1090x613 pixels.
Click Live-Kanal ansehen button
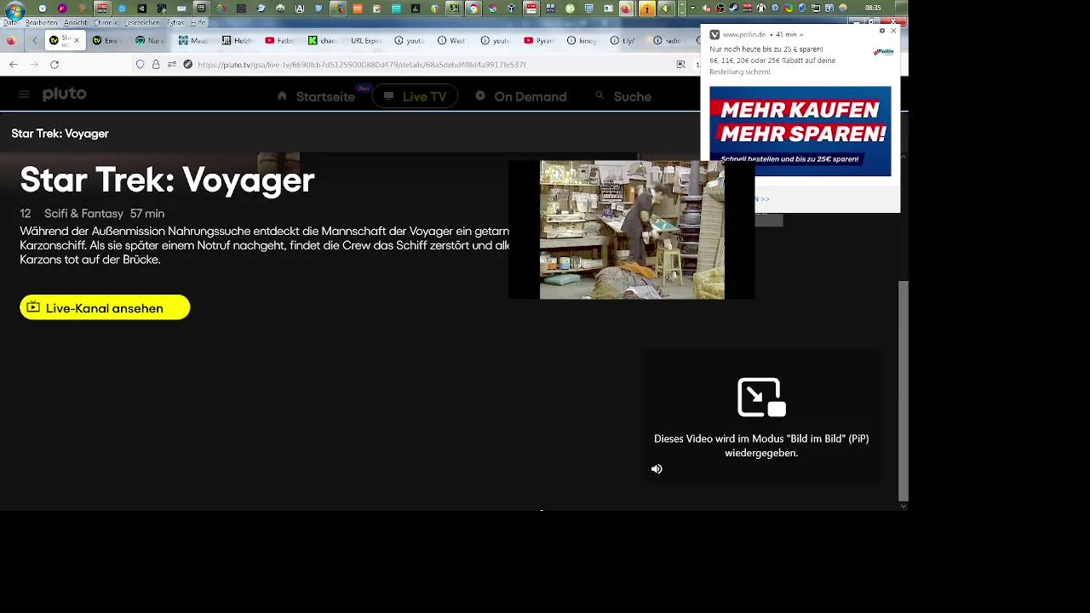pos(105,307)
